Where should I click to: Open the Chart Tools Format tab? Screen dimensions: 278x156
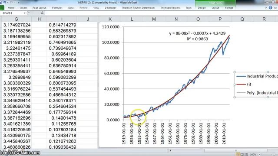(229, 8)
